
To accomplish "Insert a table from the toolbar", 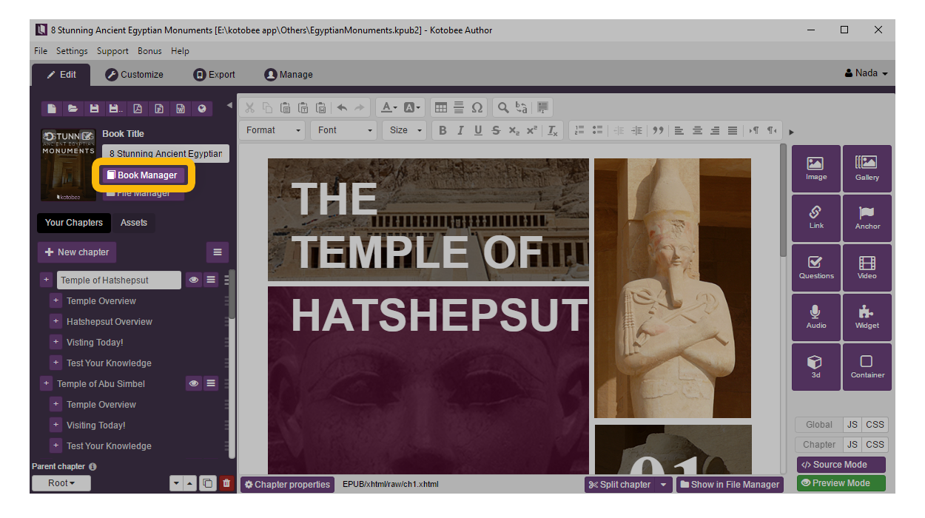I will click(x=440, y=108).
